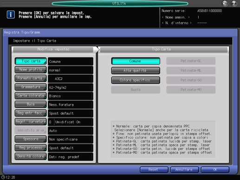Open the Tipo carta setting
Screen dimensions: 240x180
[31, 61]
